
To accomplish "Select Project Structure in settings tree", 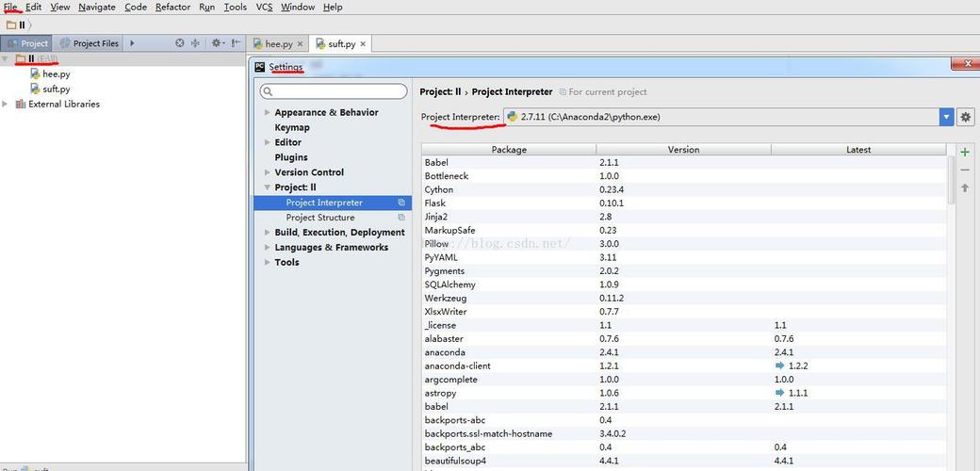I will 320,218.
